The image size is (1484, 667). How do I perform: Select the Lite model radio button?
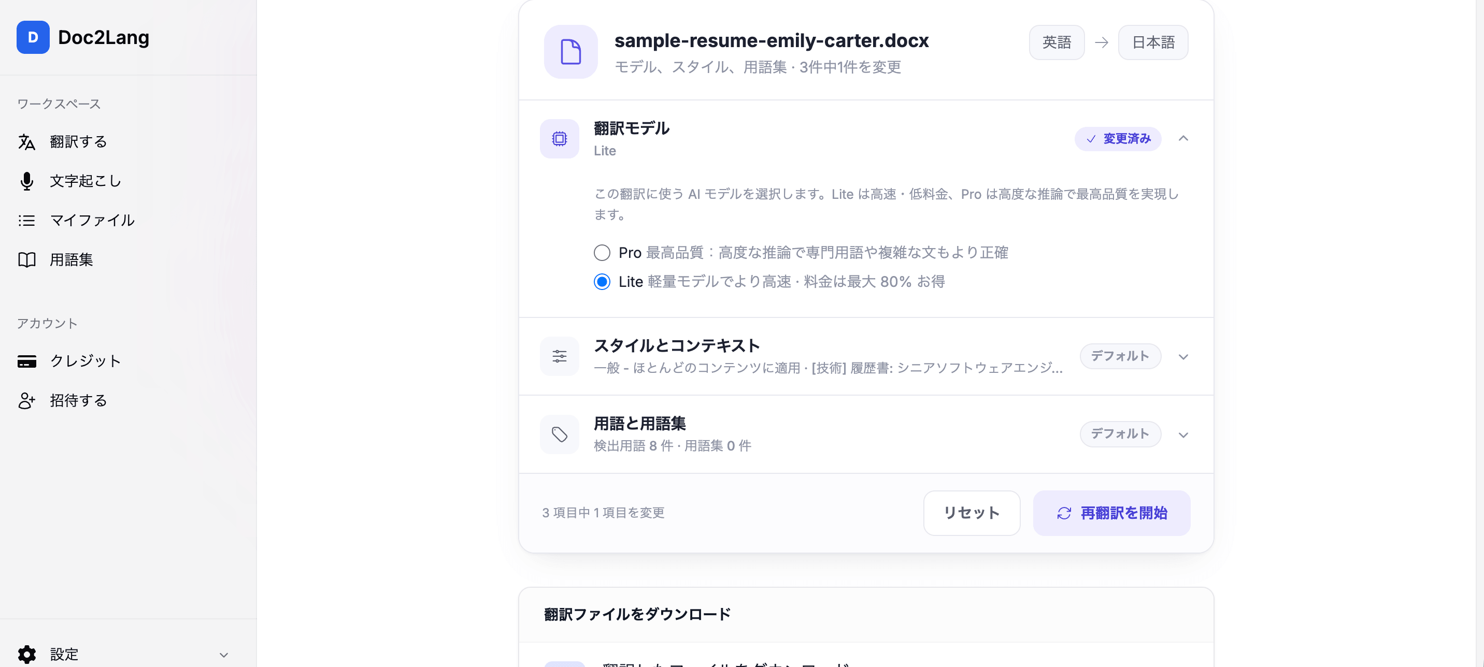[602, 282]
